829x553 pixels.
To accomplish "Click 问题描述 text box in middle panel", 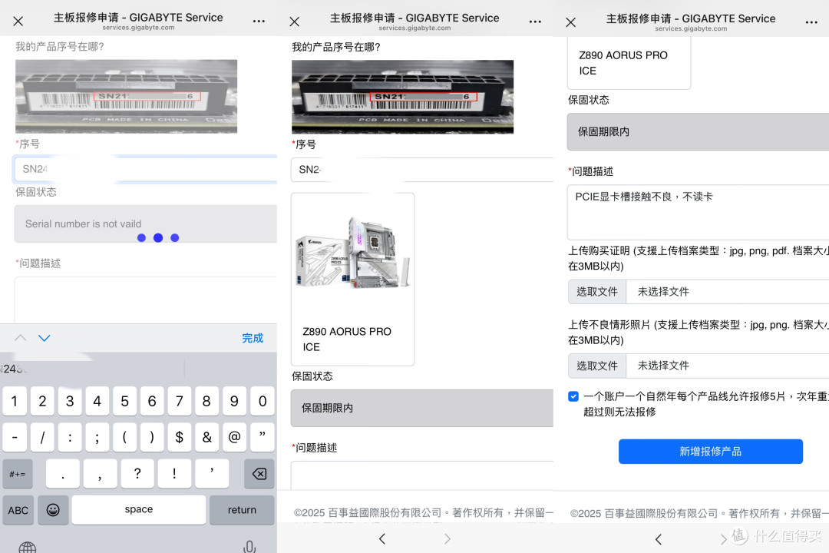I will pyautogui.click(x=422, y=475).
